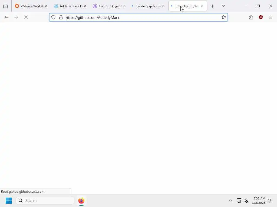The width and height of the screenshot is (277, 207).
Task: Open the notifications bell icon
Action: pyautogui.click(x=269, y=201)
